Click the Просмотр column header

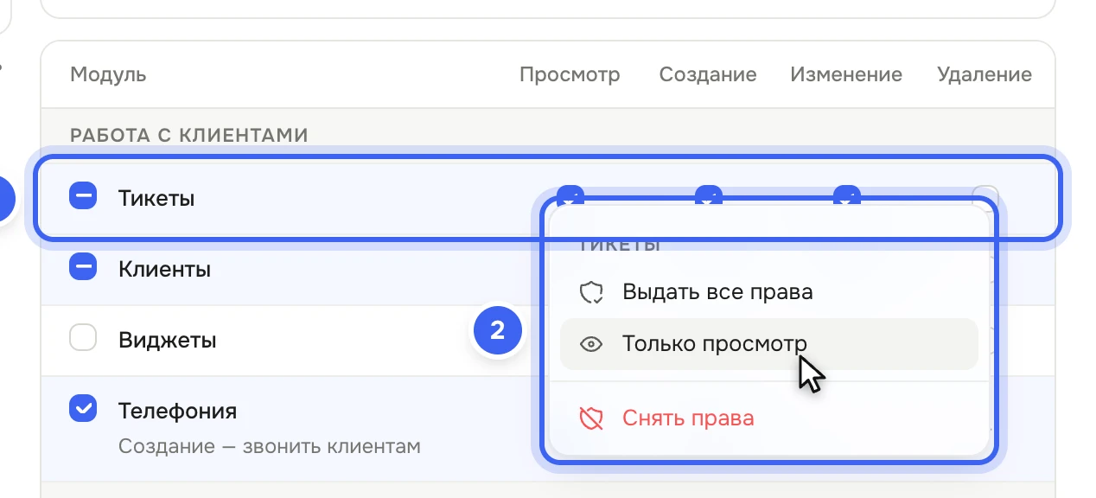pyautogui.click(x=570, y=74)
